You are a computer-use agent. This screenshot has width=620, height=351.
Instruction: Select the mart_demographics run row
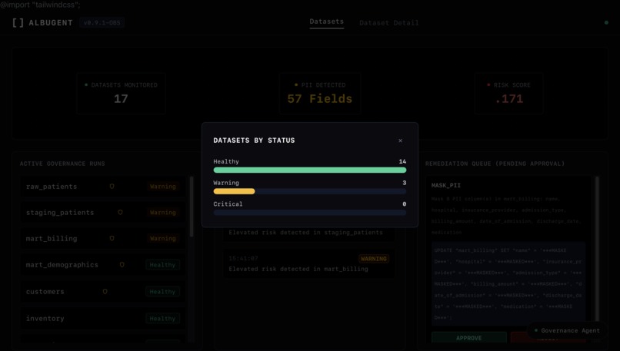[x=103, y=265]
